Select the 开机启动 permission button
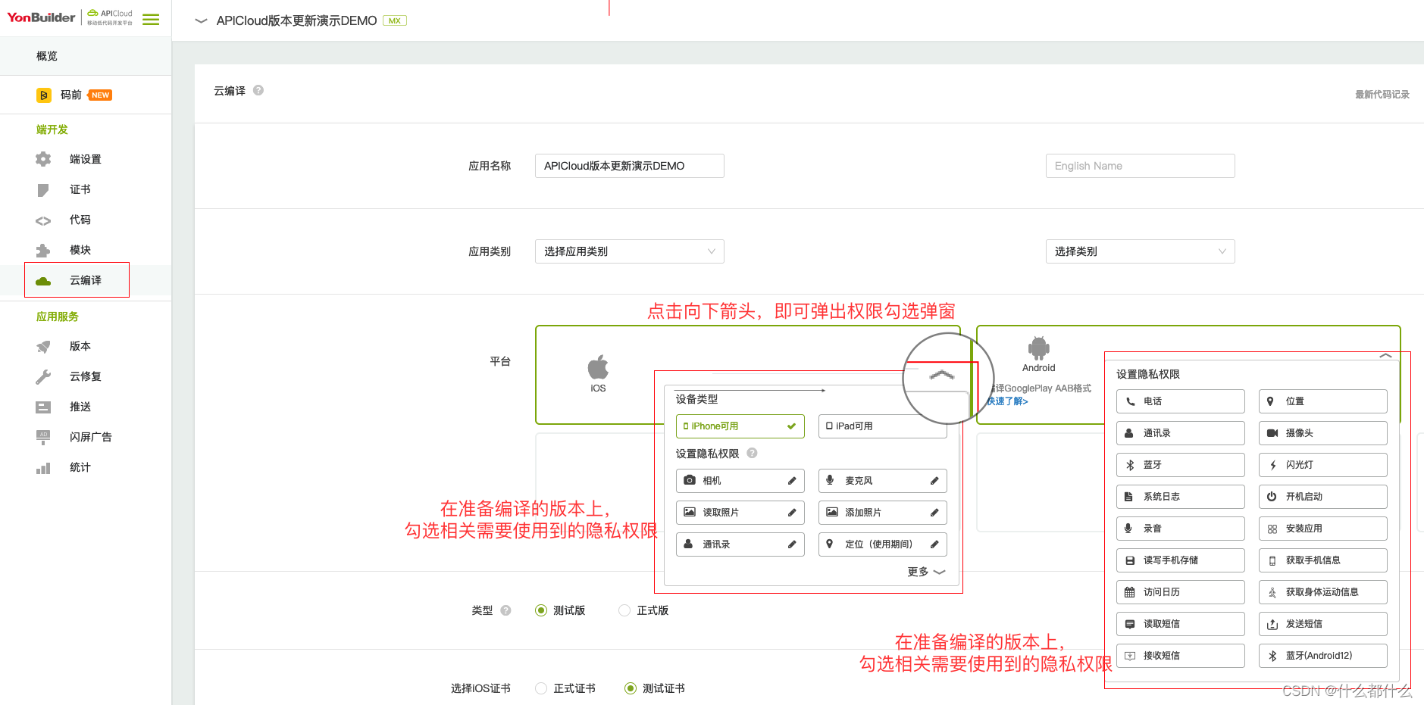 (1322, 497)
